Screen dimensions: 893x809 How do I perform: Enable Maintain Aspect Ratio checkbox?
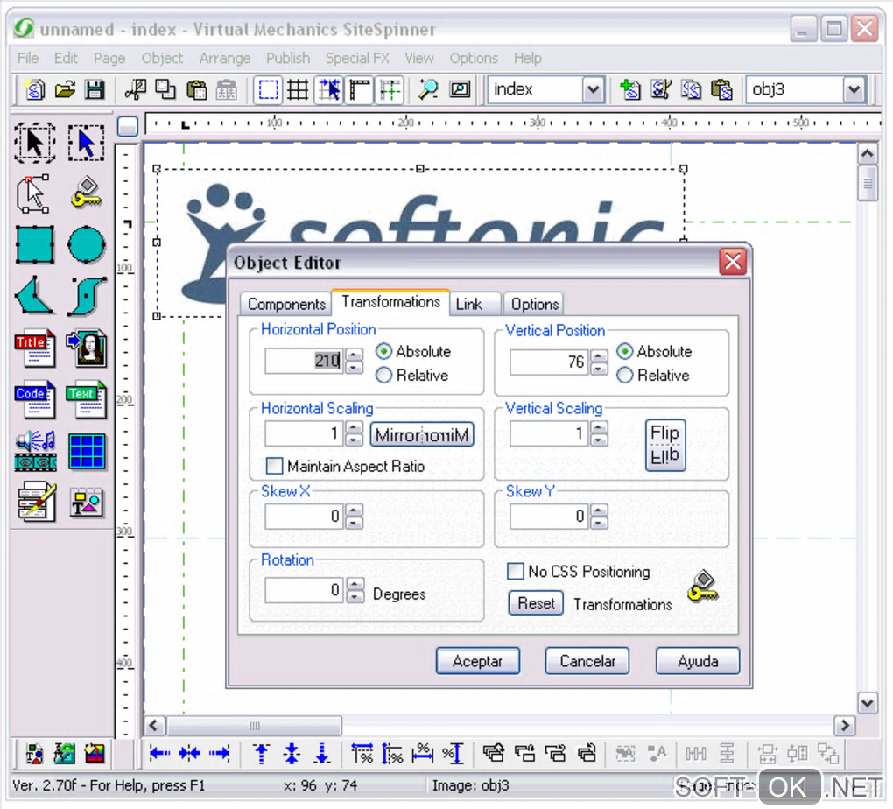pos(274,466)
